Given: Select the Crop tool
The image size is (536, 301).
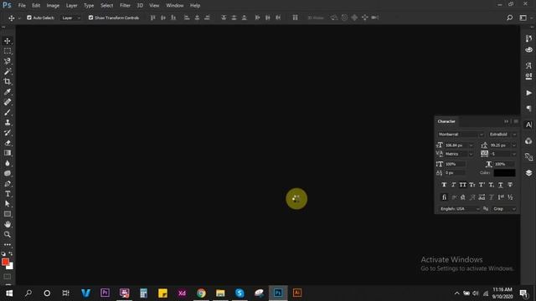Looking at the screenshot, I should 8,82.
